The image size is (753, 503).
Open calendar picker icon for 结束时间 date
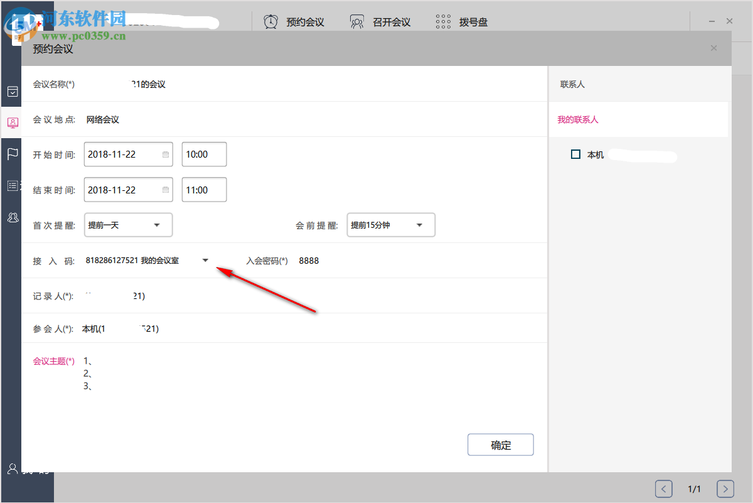tap(166, 190)
